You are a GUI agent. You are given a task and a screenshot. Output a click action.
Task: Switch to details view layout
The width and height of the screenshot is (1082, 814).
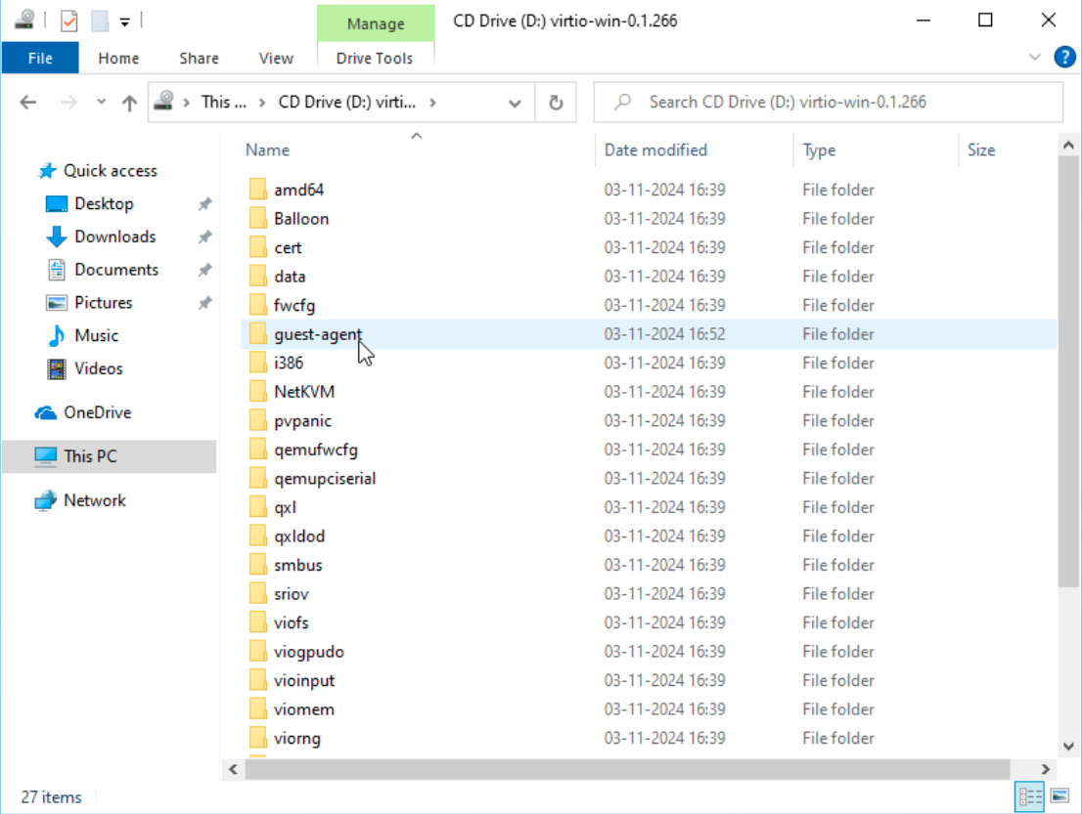(1029, 796)
